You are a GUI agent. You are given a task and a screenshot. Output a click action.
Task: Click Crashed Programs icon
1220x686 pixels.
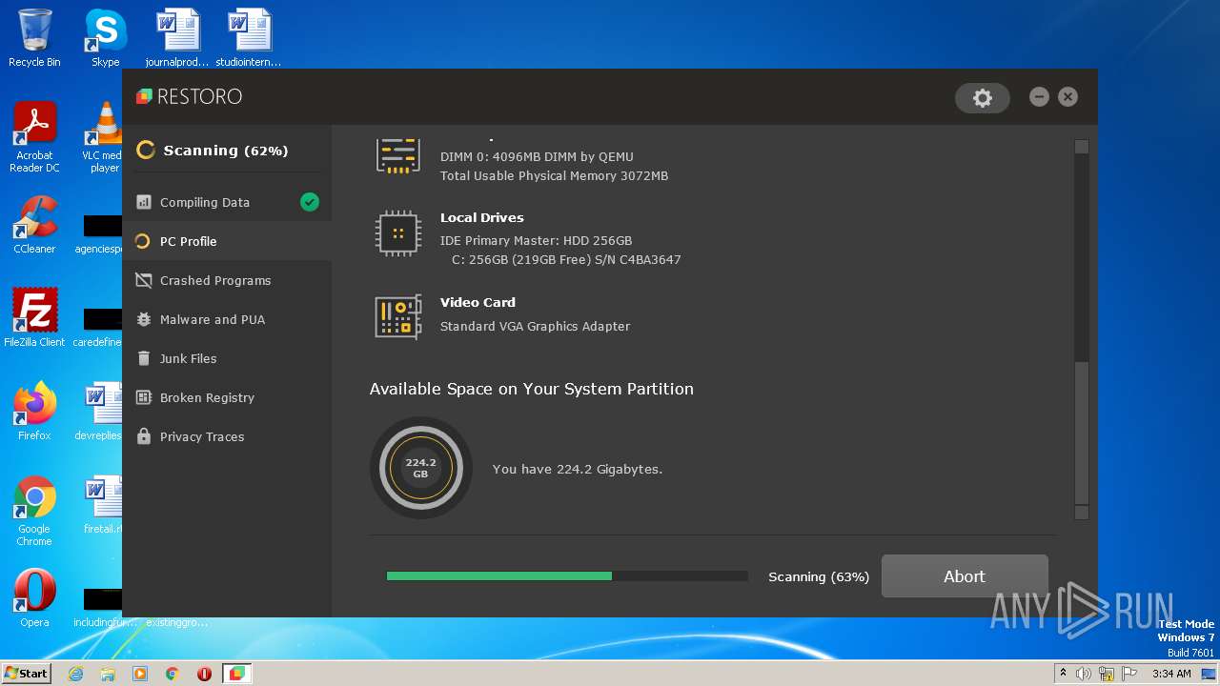coord(144,280)
